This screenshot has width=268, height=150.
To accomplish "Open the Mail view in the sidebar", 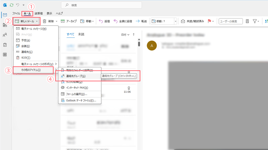I will coord(5,15).
